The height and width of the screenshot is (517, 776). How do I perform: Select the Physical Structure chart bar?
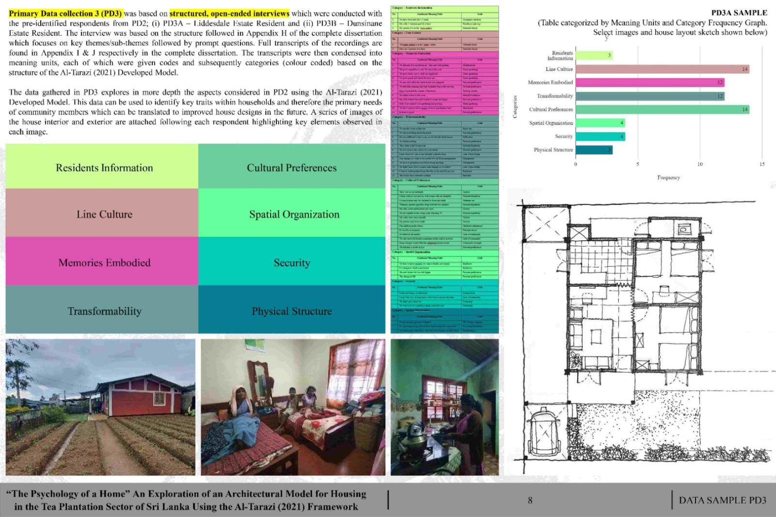click(594, 150)
